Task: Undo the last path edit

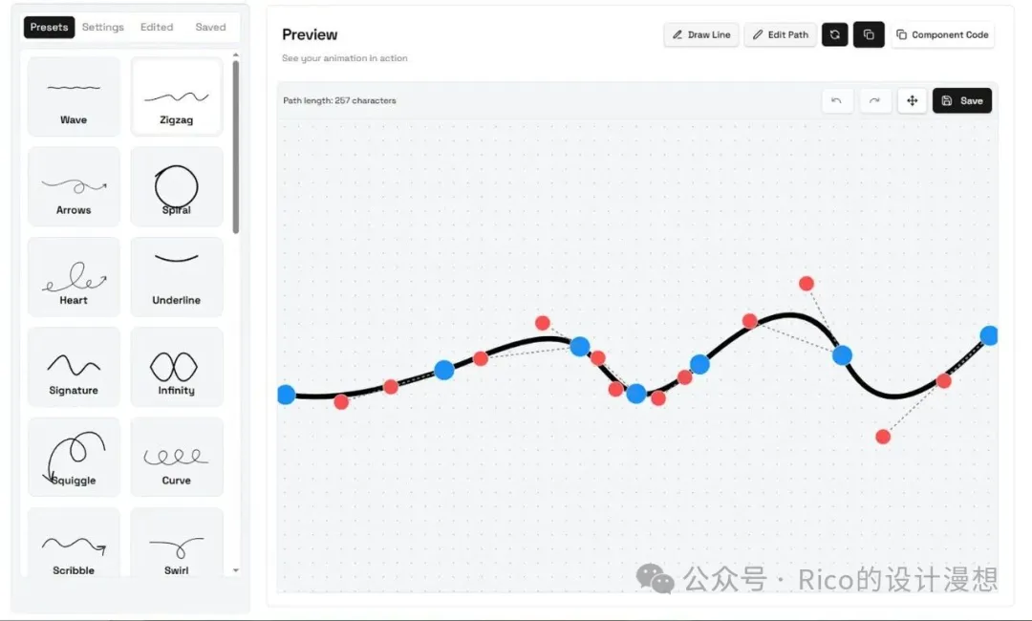Action: 837,100
